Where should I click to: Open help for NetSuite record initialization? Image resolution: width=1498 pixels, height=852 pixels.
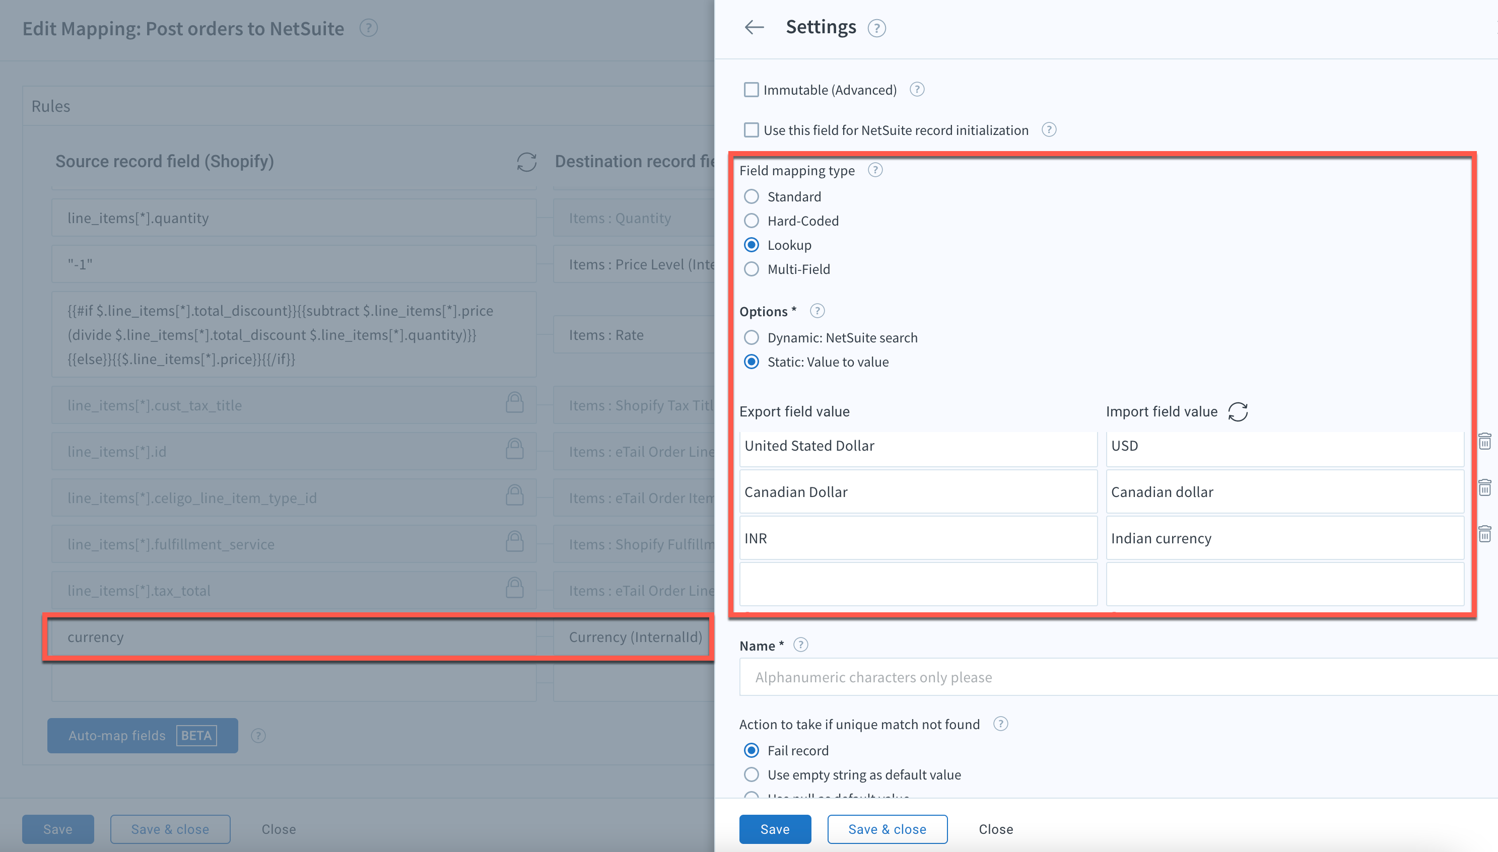click(1049, 130)
